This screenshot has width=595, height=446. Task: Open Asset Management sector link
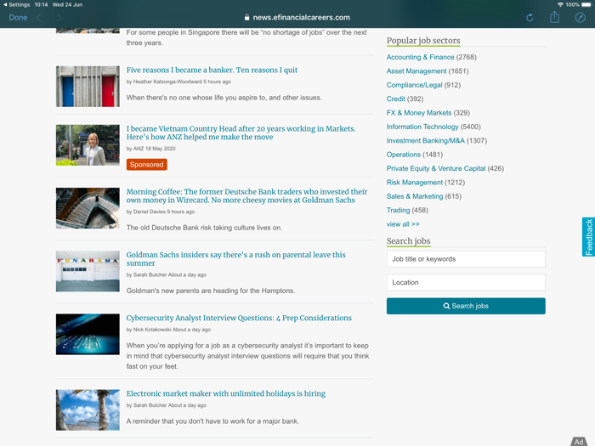point(416,71)
